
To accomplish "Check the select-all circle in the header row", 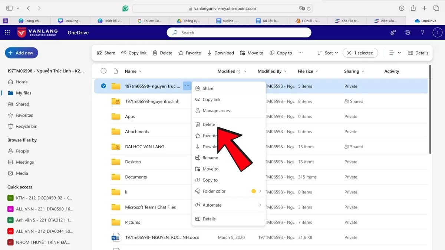I will [x=103, y=71].
